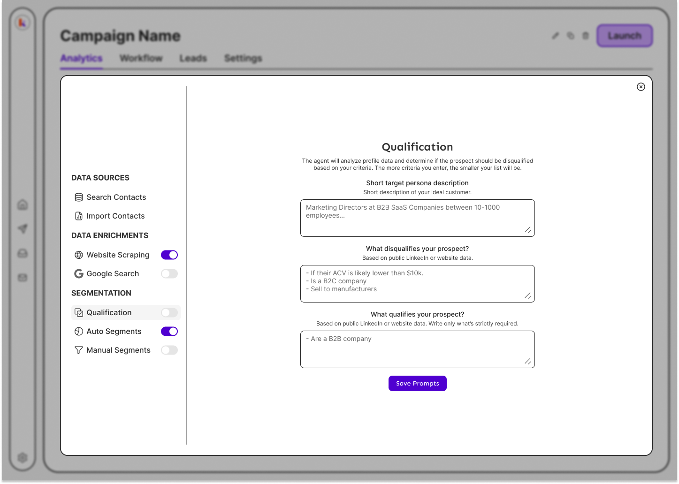Click the What qualifies your prospect field
The image size is (679, 484).
click(418, 350)
